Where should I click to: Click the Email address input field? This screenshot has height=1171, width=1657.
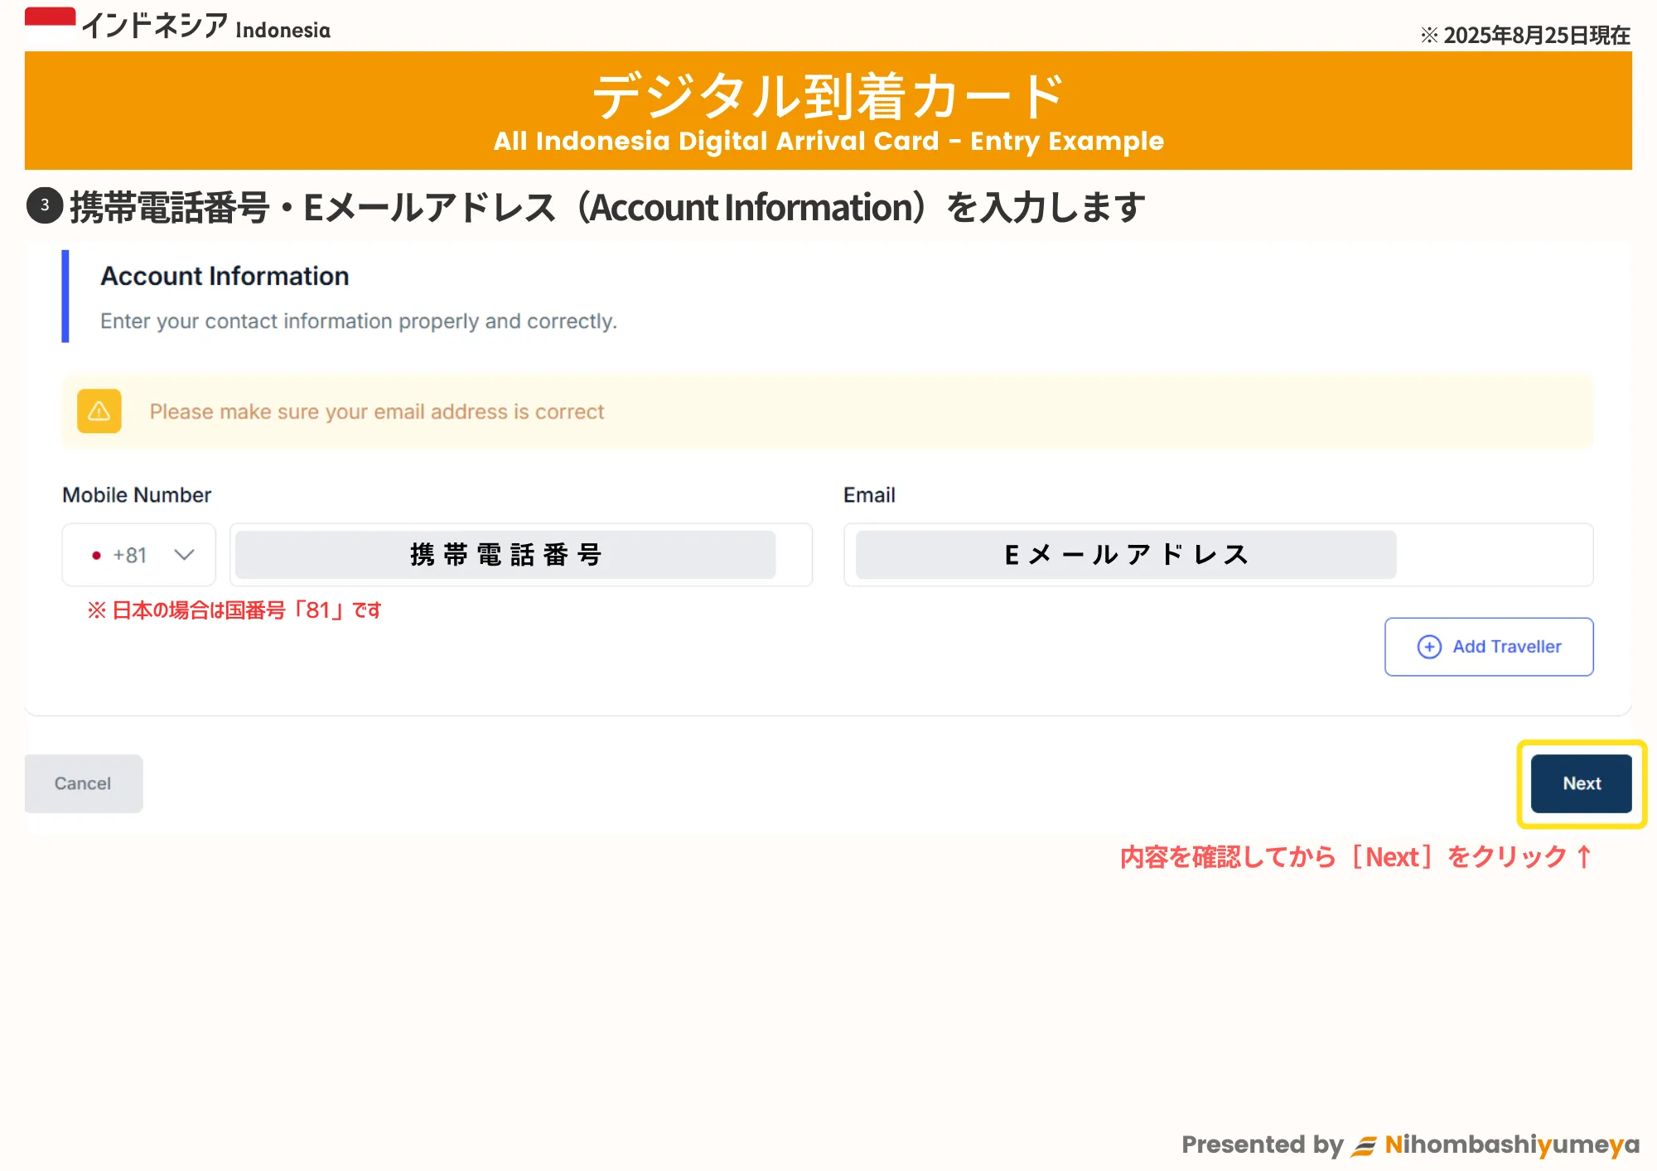[1218, 555]
